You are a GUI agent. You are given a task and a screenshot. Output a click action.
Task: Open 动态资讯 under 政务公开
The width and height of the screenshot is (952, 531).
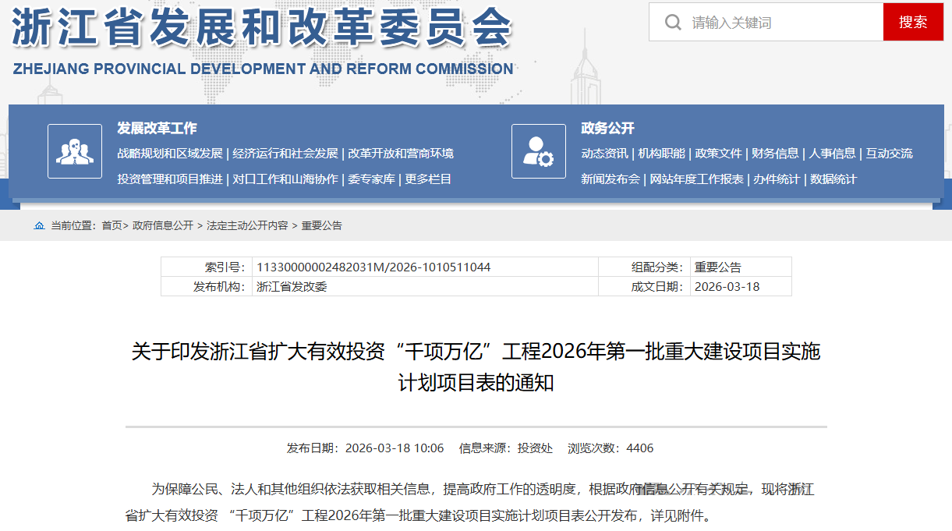pyautogui.click(x=606, y=154)
